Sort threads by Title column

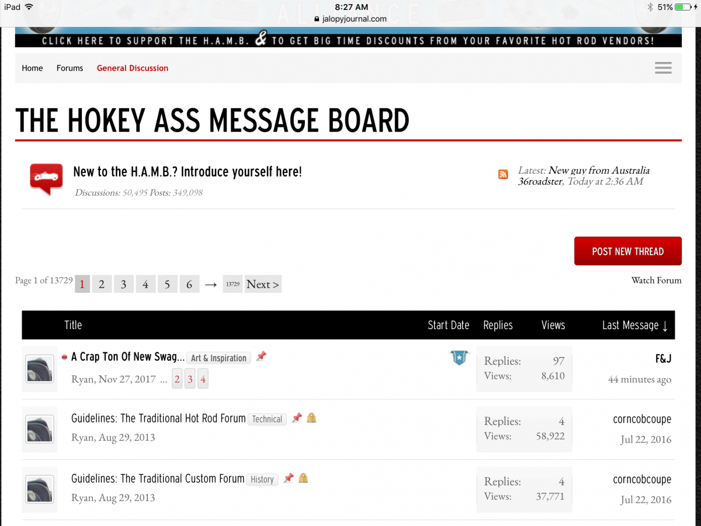tap(73, 325)
